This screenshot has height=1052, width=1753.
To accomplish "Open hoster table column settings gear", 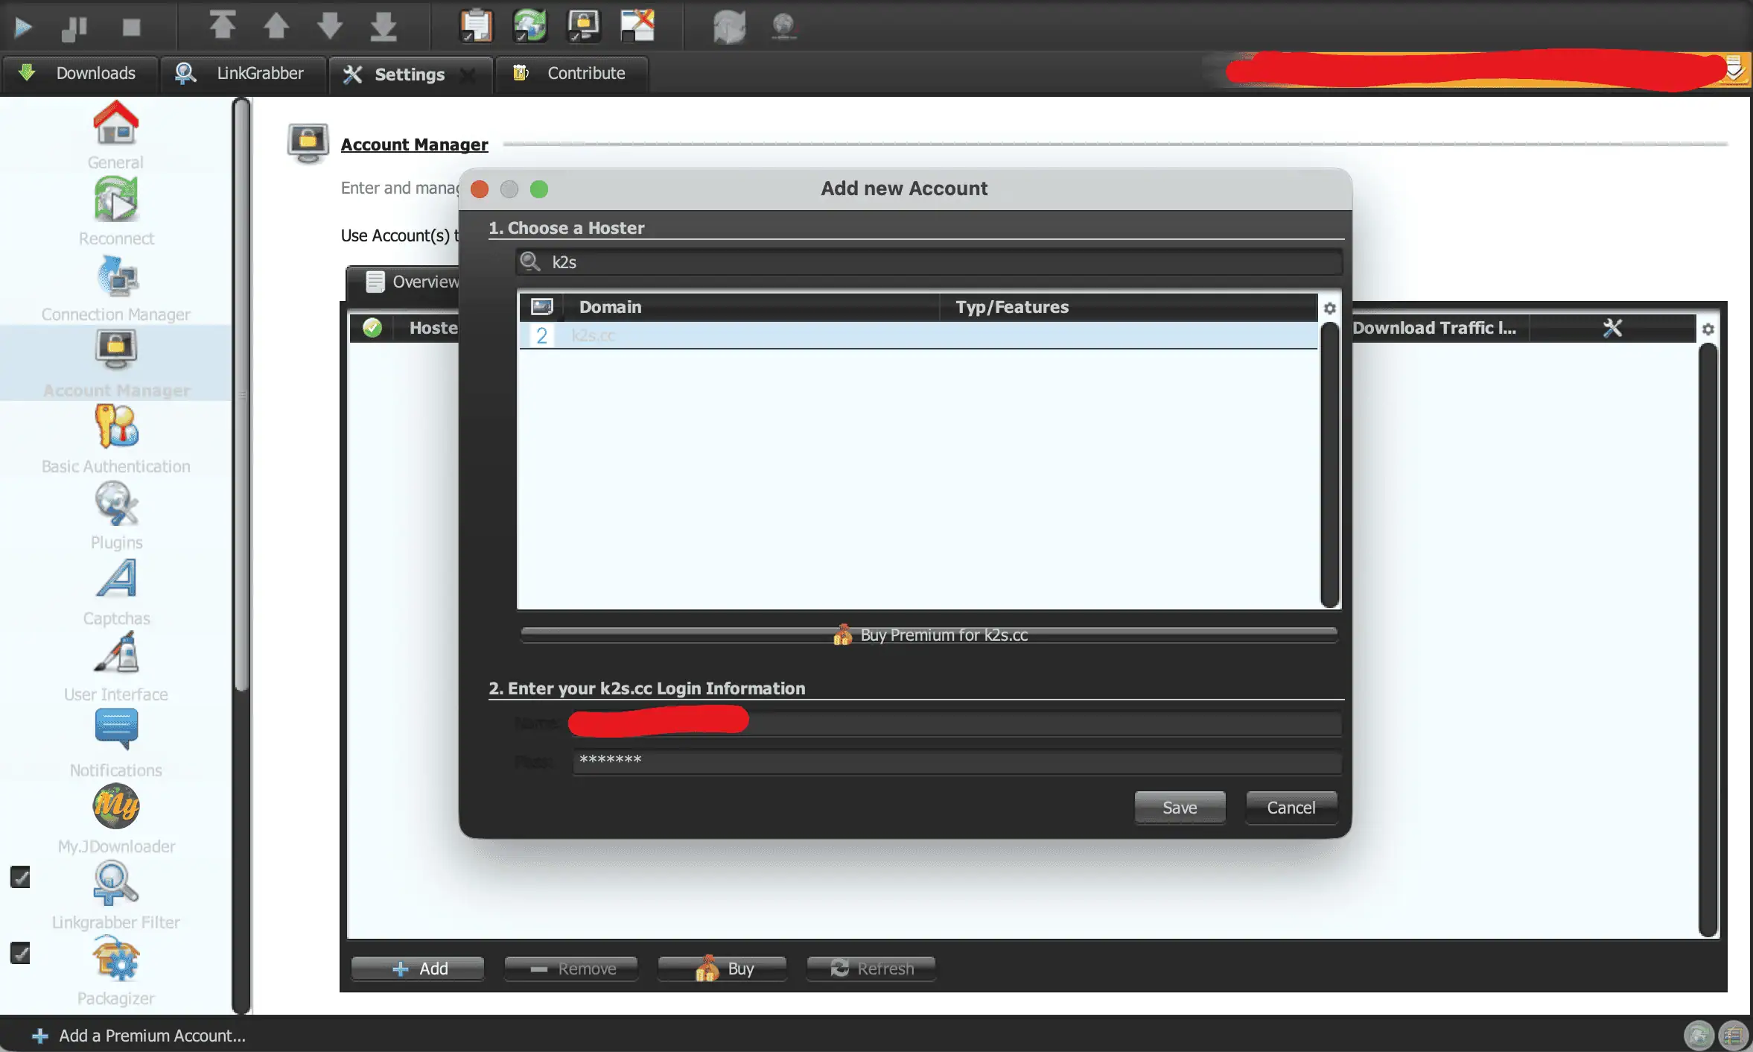I will coord(1329,308).
